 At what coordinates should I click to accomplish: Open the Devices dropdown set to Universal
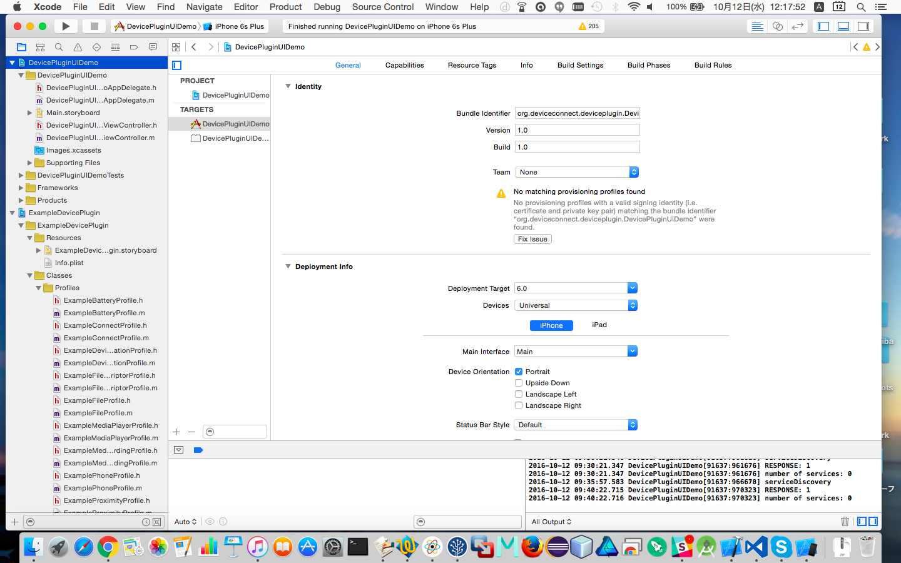(x=576, y=305)
